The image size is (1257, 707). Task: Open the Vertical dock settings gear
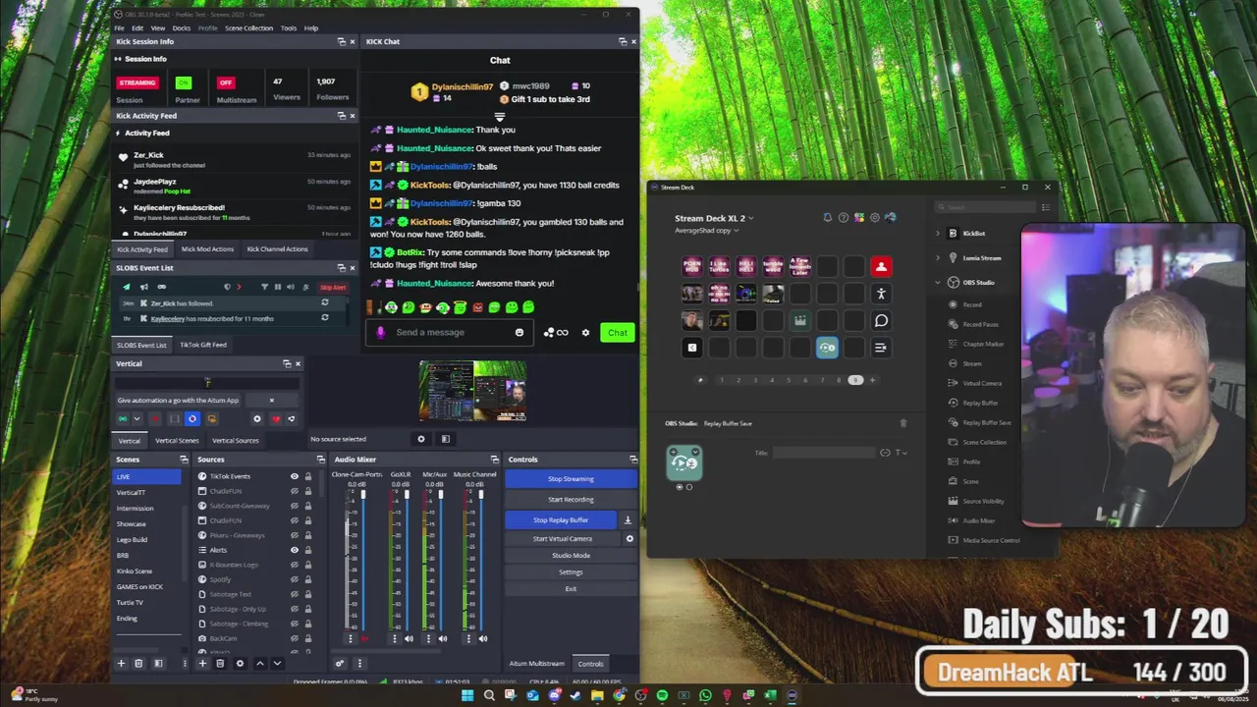[x=257, y=419]
